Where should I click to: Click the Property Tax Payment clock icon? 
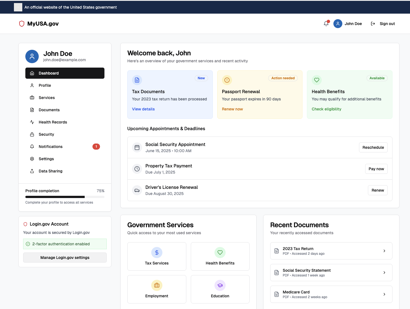click(137, 169)
